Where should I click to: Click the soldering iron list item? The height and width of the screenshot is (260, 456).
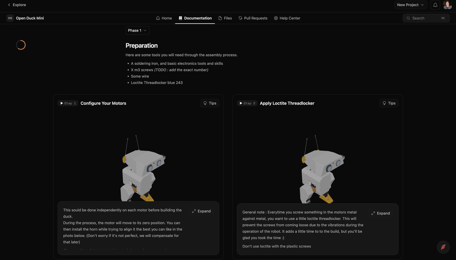click(x=177, y=63)
